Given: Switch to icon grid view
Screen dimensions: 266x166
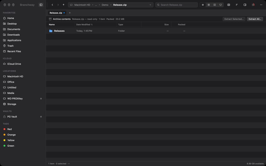Looking at the screenshot, I should click(209, 5).
